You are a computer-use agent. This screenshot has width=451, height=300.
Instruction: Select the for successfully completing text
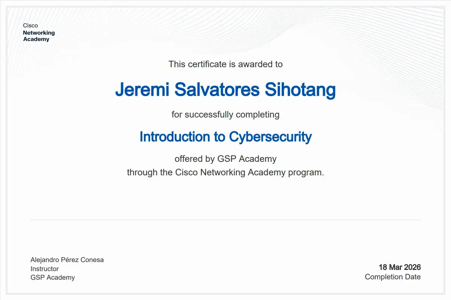(225, 115)
